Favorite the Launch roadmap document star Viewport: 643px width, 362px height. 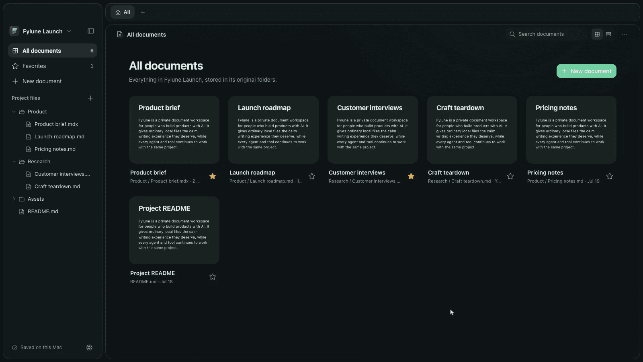(x=312, y=176)
